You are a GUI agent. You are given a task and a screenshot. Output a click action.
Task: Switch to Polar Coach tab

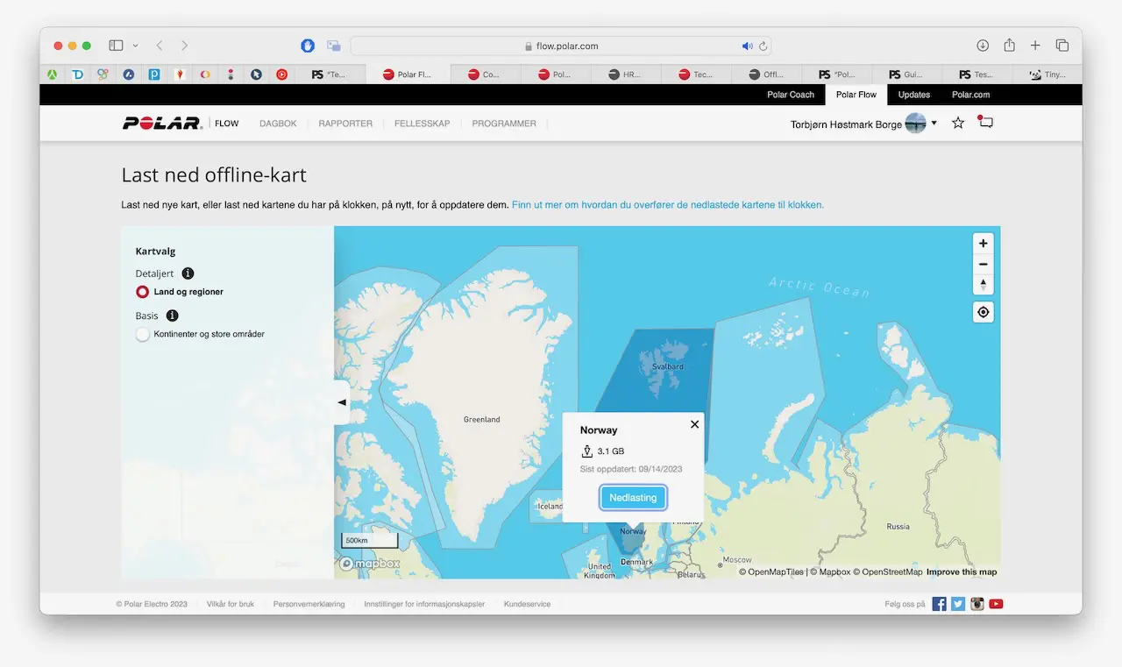pyautogui.click(x=791, y=95)
